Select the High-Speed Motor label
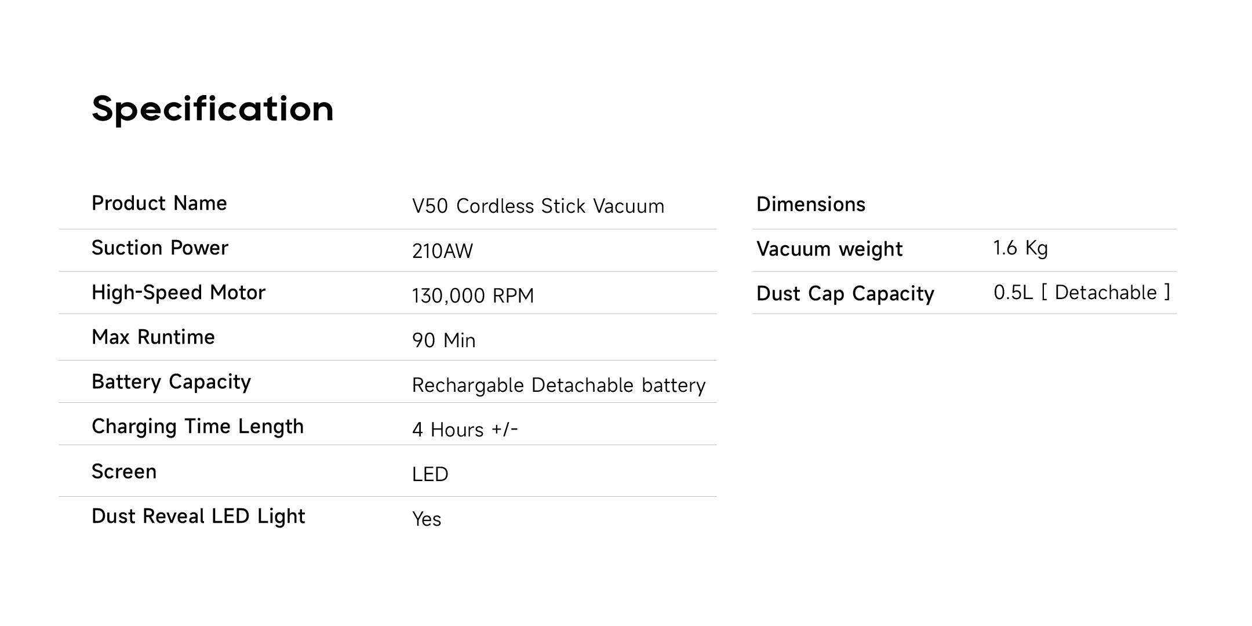 (x=179, y=293)
